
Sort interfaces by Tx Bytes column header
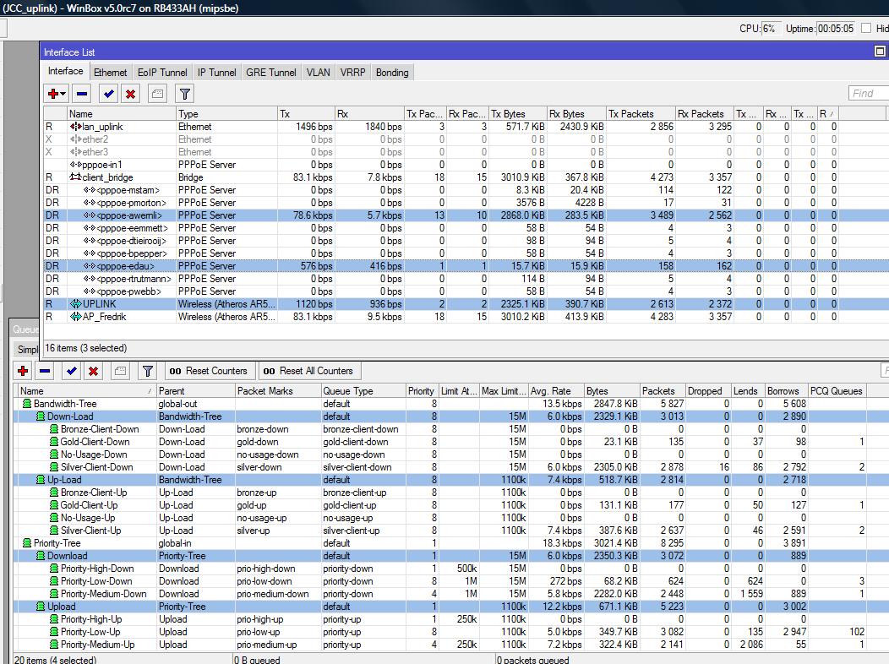[x=518, y=114]
